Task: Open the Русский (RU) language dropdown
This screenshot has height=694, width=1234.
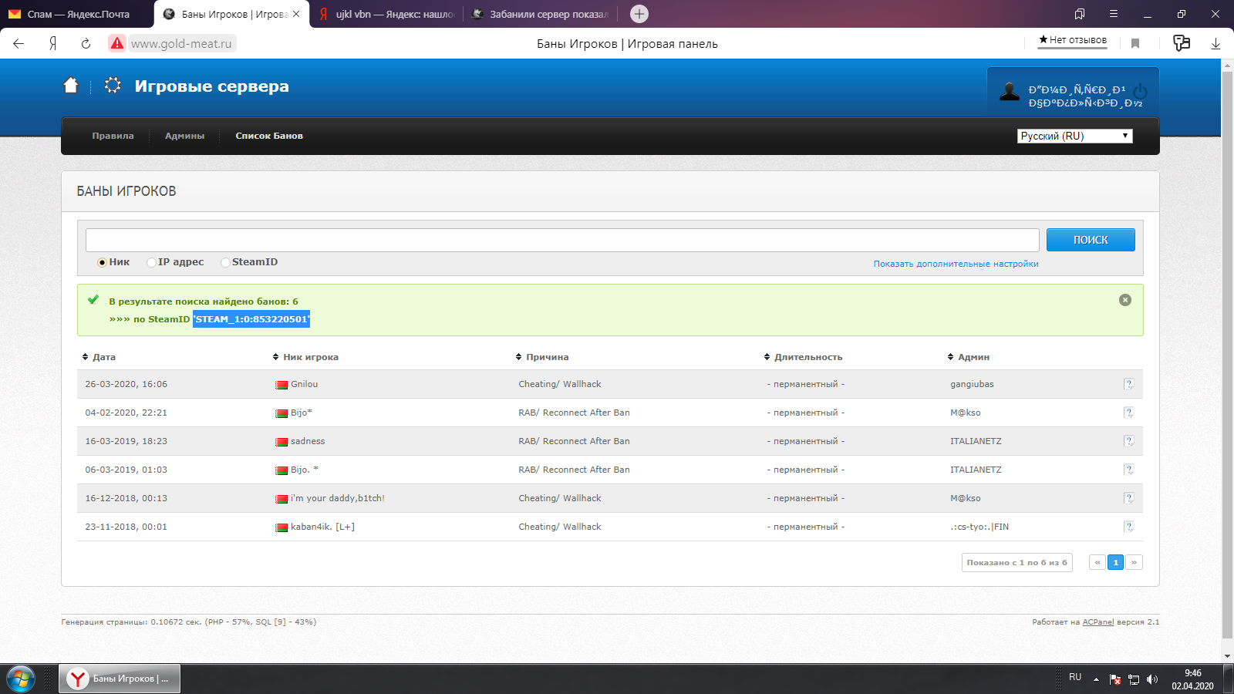Action: pyautogui.click(x=1075, y=136)
